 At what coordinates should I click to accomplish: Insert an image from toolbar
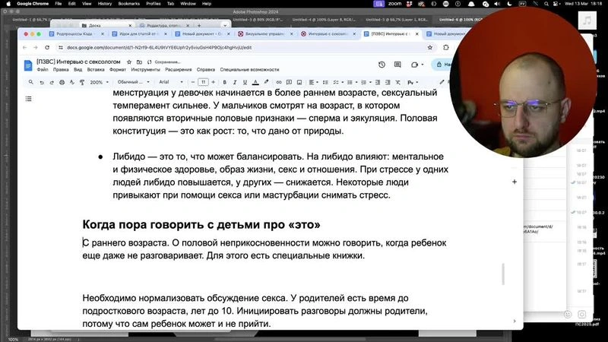[299, 82]
